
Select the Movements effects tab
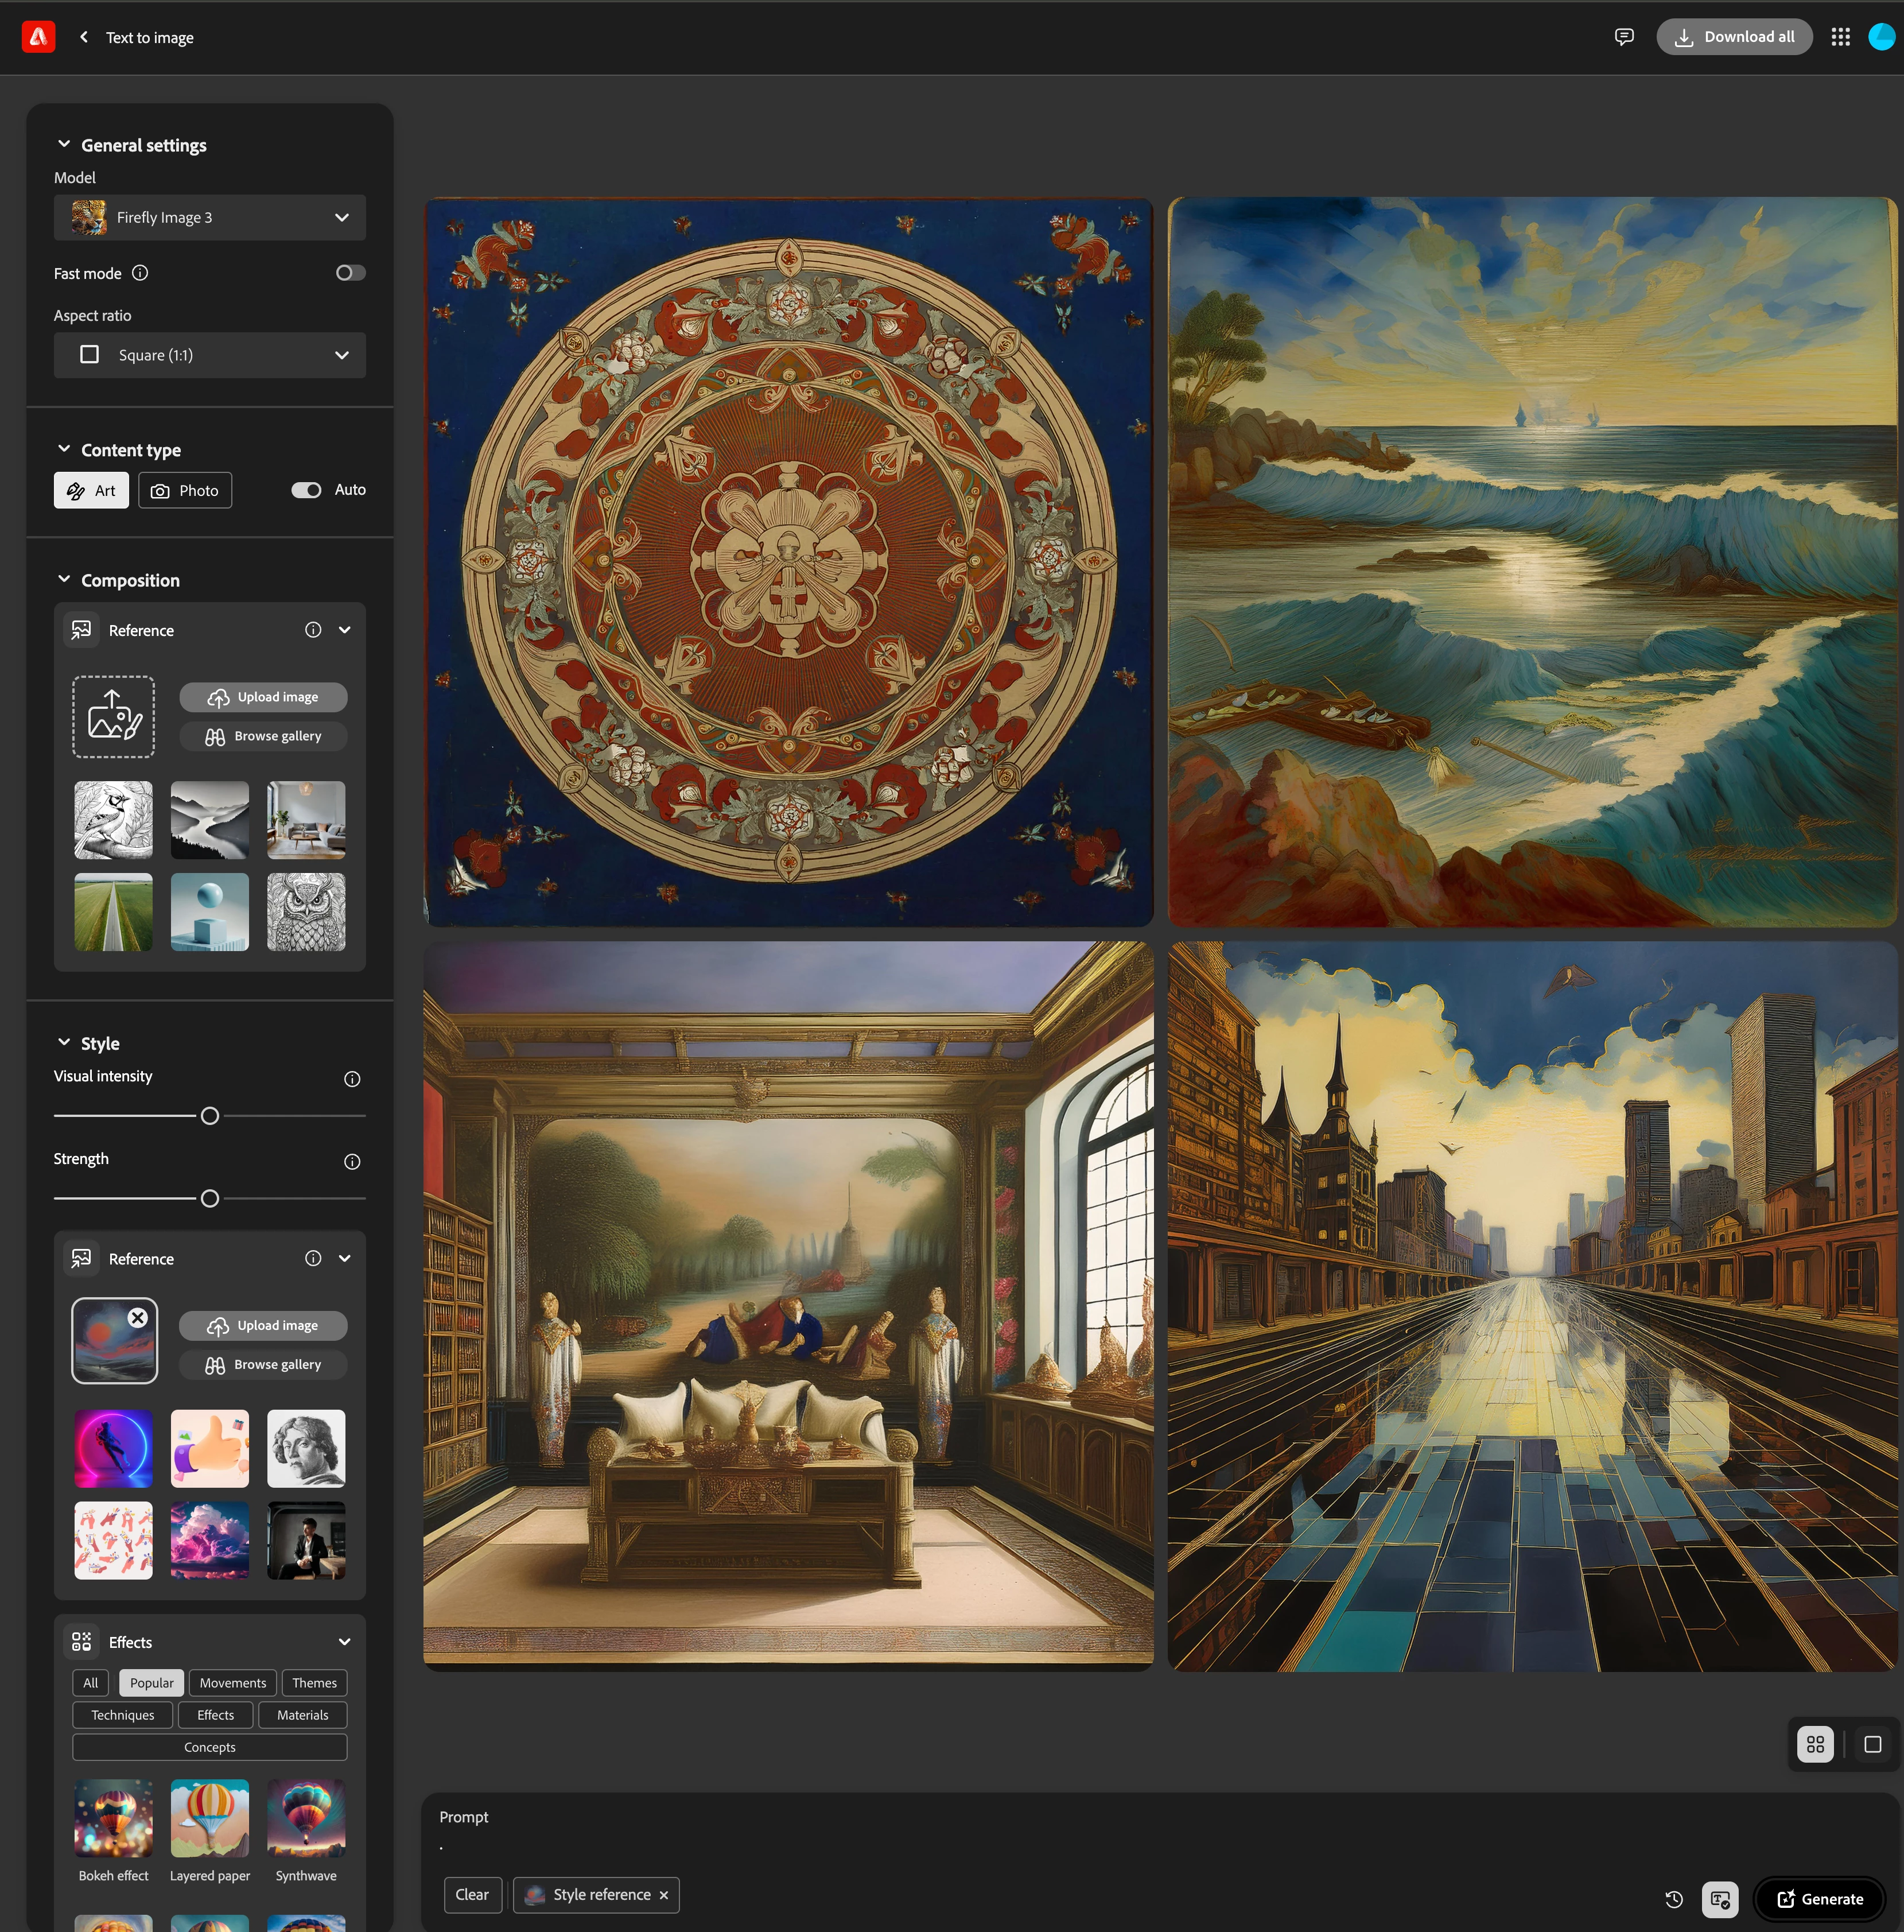232,1683
